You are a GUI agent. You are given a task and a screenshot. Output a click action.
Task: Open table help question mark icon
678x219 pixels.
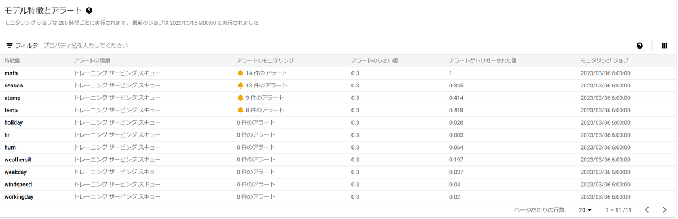click(640, 46)
